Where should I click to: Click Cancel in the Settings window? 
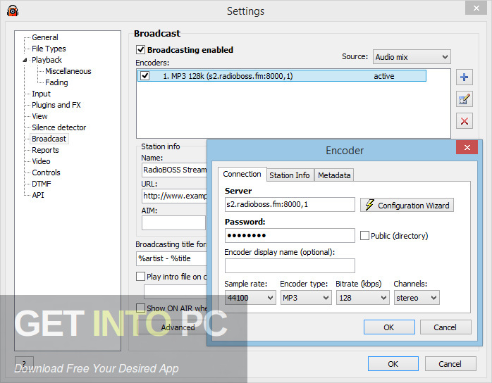click(x=450, y=364)
